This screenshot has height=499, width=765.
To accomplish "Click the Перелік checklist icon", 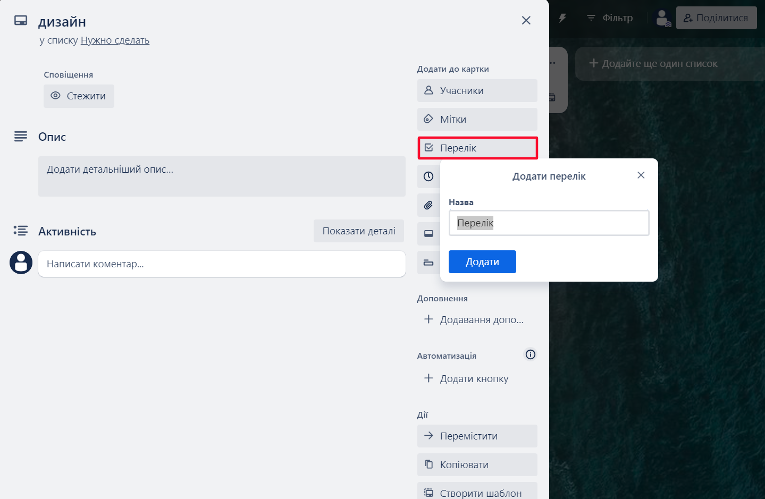I will pos(428,148).
